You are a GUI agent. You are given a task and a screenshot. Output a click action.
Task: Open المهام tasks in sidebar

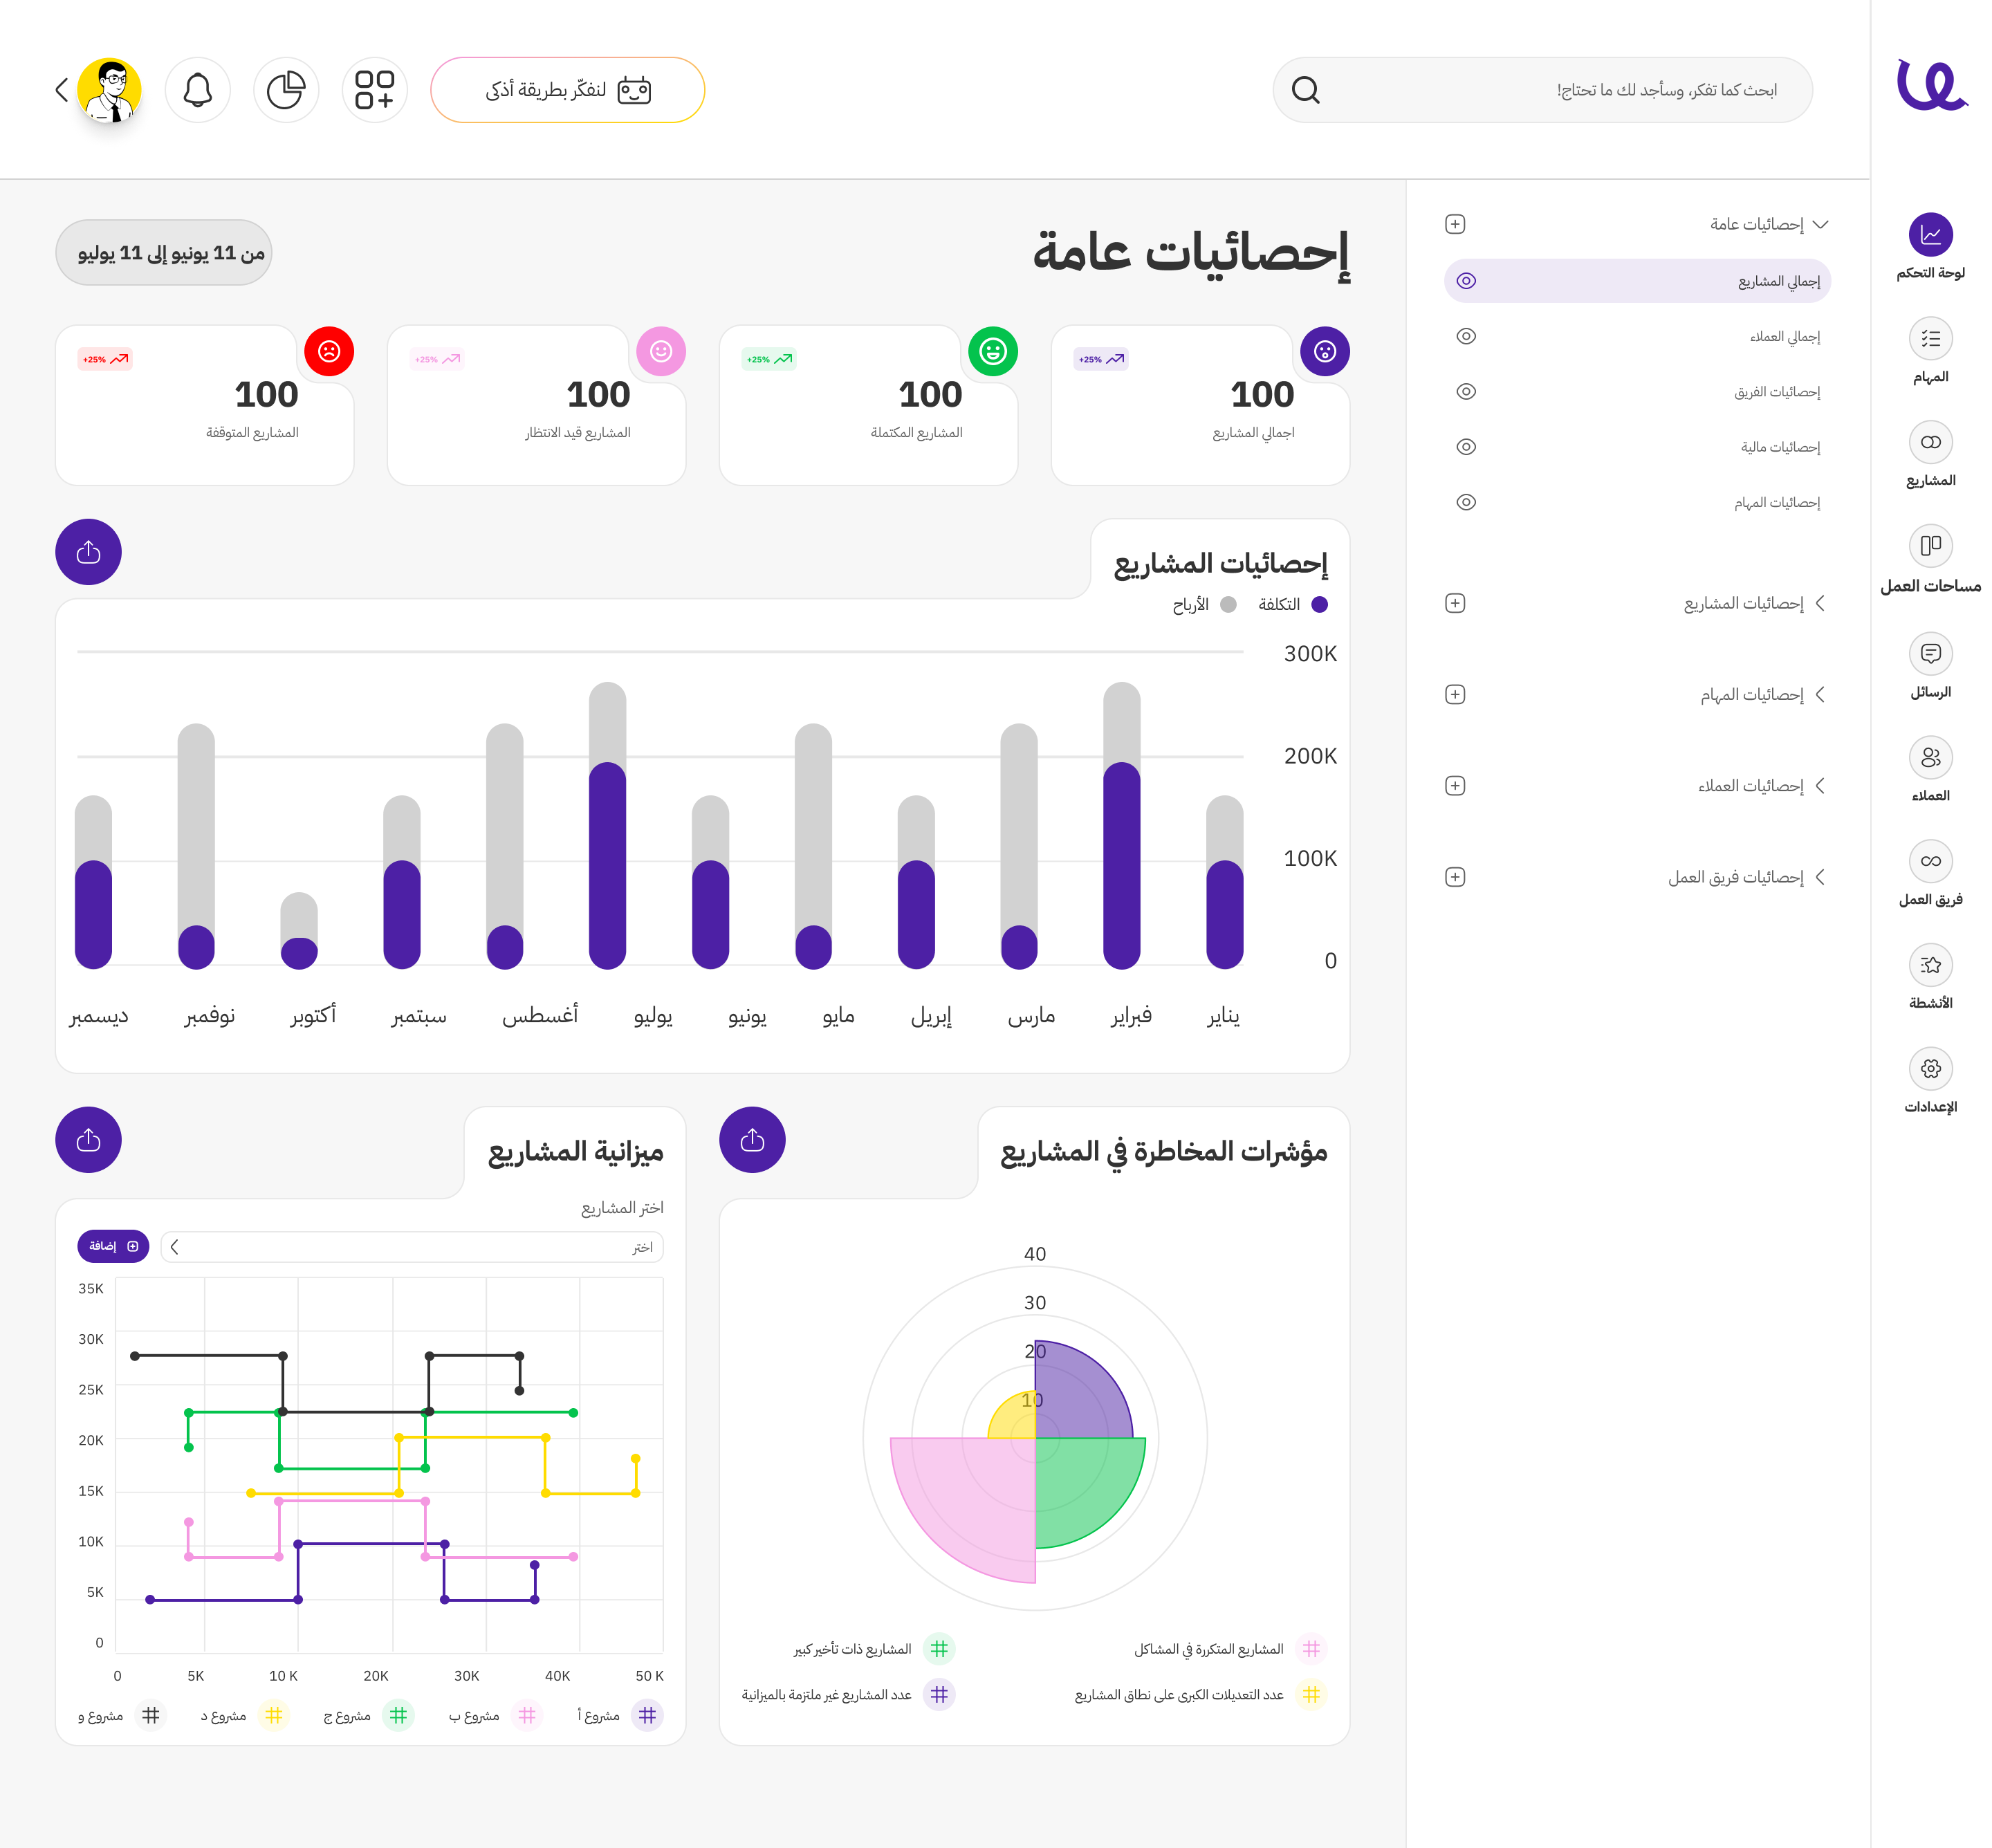pos(1930,350)
